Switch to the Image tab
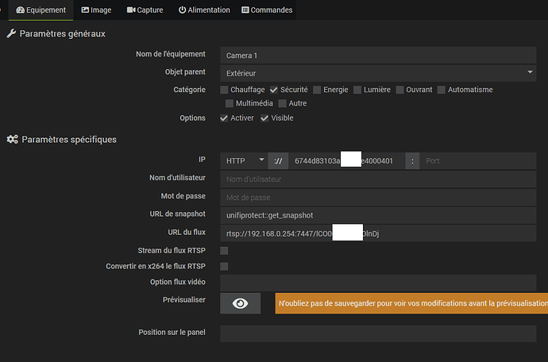The height and width of the screenshot is (362, 548). [96, 10]
